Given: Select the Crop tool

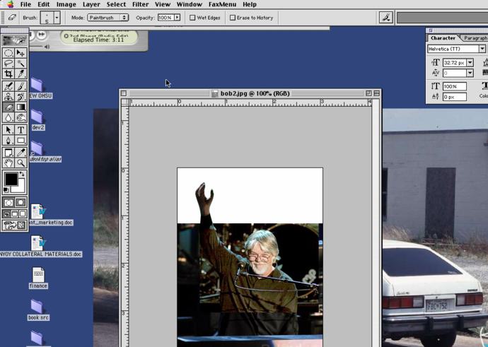Looking at the screenshot, I should pyautogui.click(x=8, y=74).
